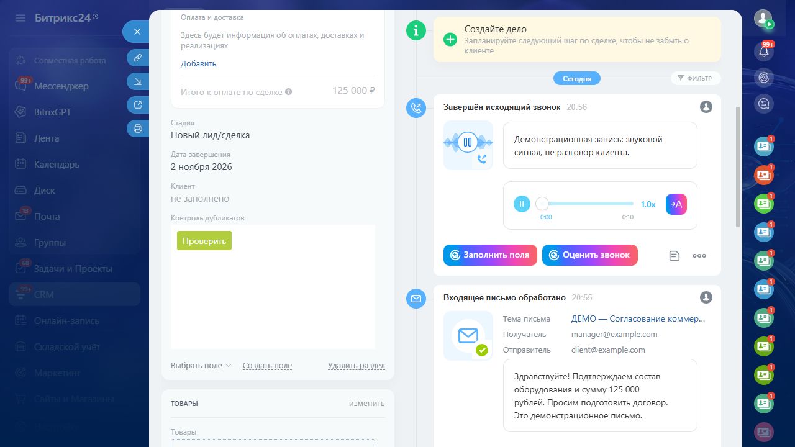The width and height of the screenshot is (795, 447).
Task: Click the timeline vertical scrollbar
Action: 737,166
